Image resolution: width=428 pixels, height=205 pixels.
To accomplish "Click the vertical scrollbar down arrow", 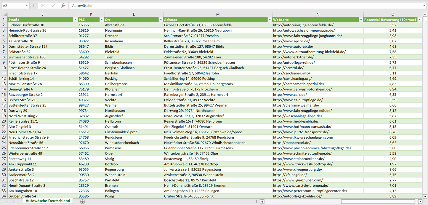I will coord(425,196).
